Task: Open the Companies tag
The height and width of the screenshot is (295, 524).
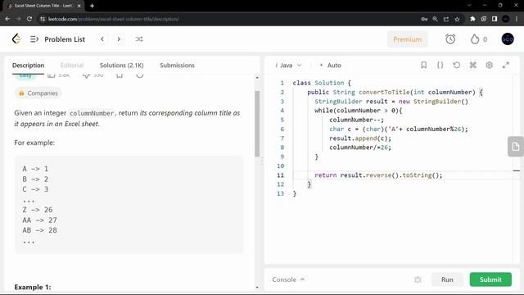Action: (x=38, y=93)
